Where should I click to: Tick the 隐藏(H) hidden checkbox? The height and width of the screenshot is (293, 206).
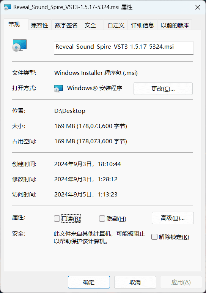[102, 219]
